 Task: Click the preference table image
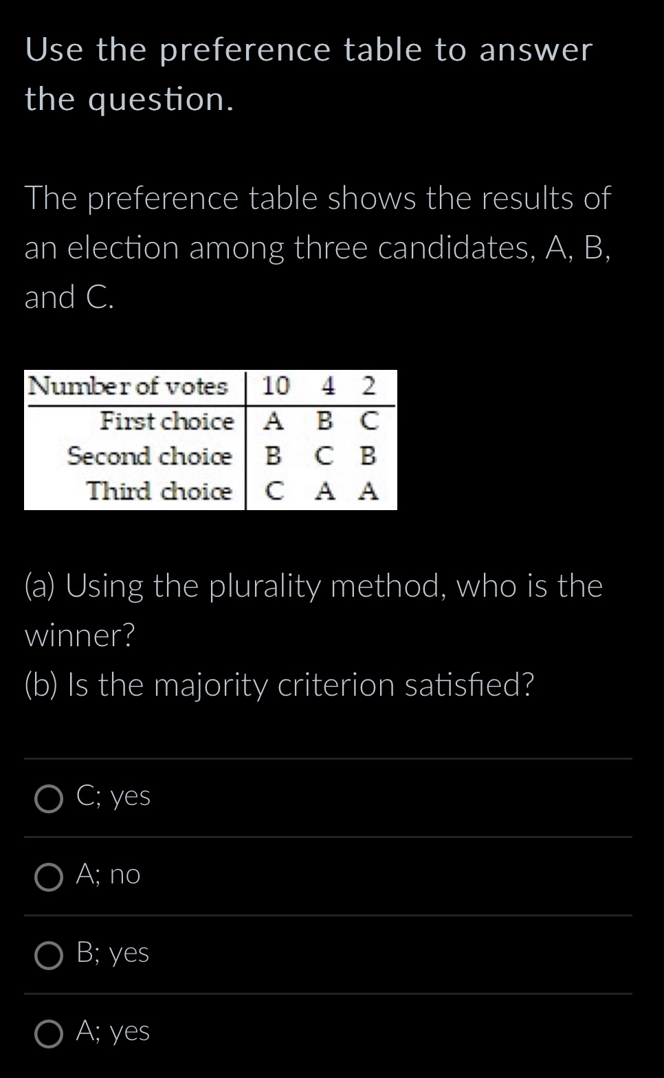point(210,440)
